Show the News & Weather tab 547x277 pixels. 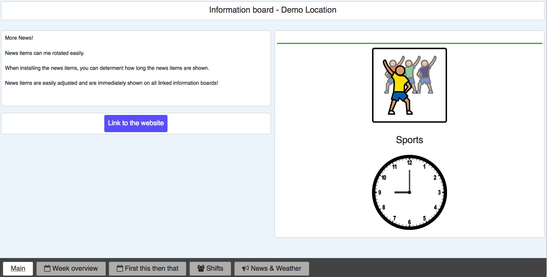(x=271, y=268)
